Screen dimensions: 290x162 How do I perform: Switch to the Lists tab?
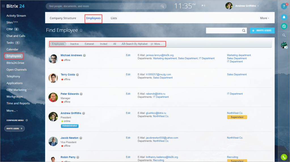coord(114,18)
